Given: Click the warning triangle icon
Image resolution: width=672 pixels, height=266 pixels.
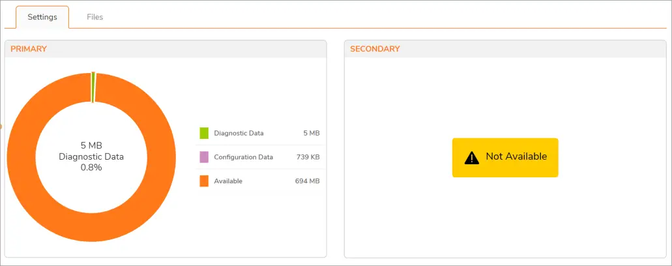Looking at the screenshot, I should point(472,157).
